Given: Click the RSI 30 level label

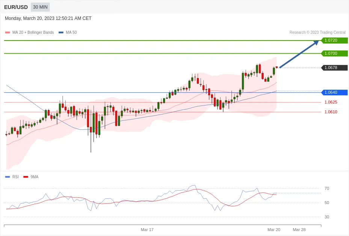Looking at the screenshot, I should click(327, 217).
